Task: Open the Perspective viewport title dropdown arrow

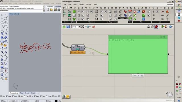Action: click(19, 14)
